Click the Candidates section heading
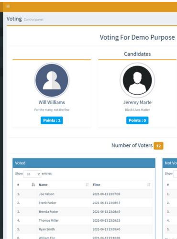This screenshot has width=177, height=239. (x=137, y=54)
